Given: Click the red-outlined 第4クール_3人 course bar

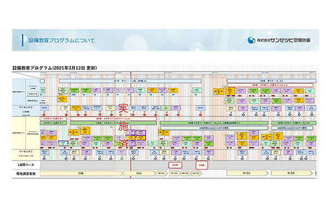Looking at the screenshot, I should tap(270, 85).
